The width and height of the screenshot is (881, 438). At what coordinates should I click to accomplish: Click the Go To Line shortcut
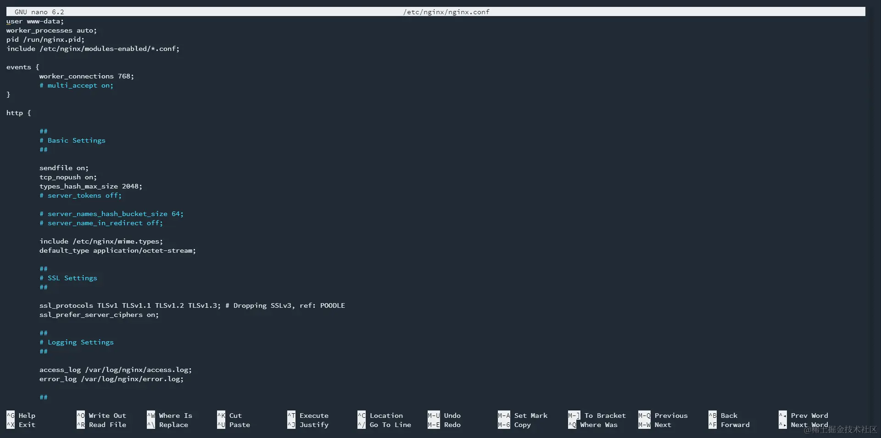coord(385,425)
